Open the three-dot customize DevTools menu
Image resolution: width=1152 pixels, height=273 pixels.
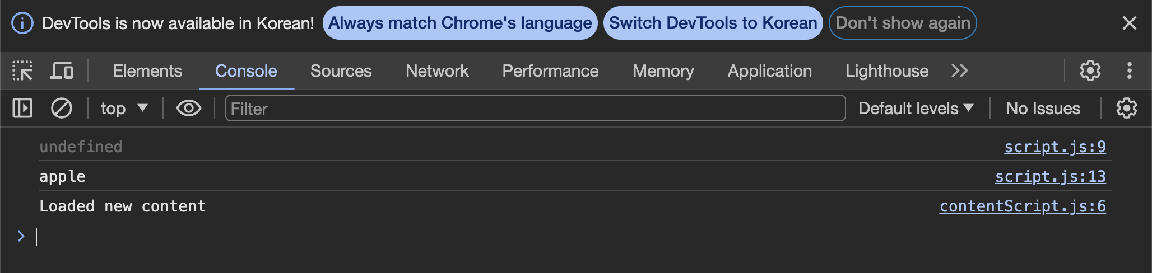coord(1129,71)
